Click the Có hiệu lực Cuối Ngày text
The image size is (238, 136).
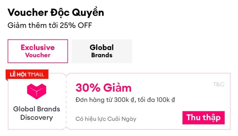tap(106, 119)
